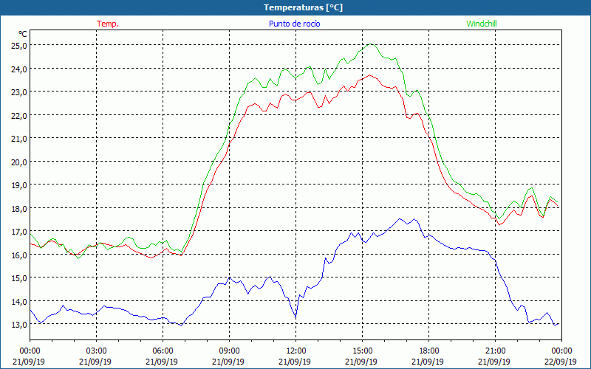Image resolution: width=591 pixels, height=369 pixels.
Task: Click the 16,0 y-axis value
Action: tap(19, 255)
